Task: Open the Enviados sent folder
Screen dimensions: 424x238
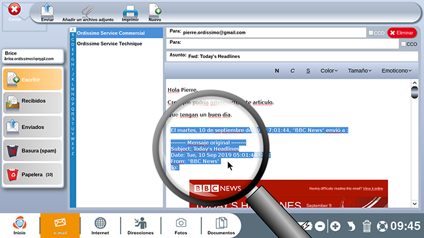Action: [33, 126]
